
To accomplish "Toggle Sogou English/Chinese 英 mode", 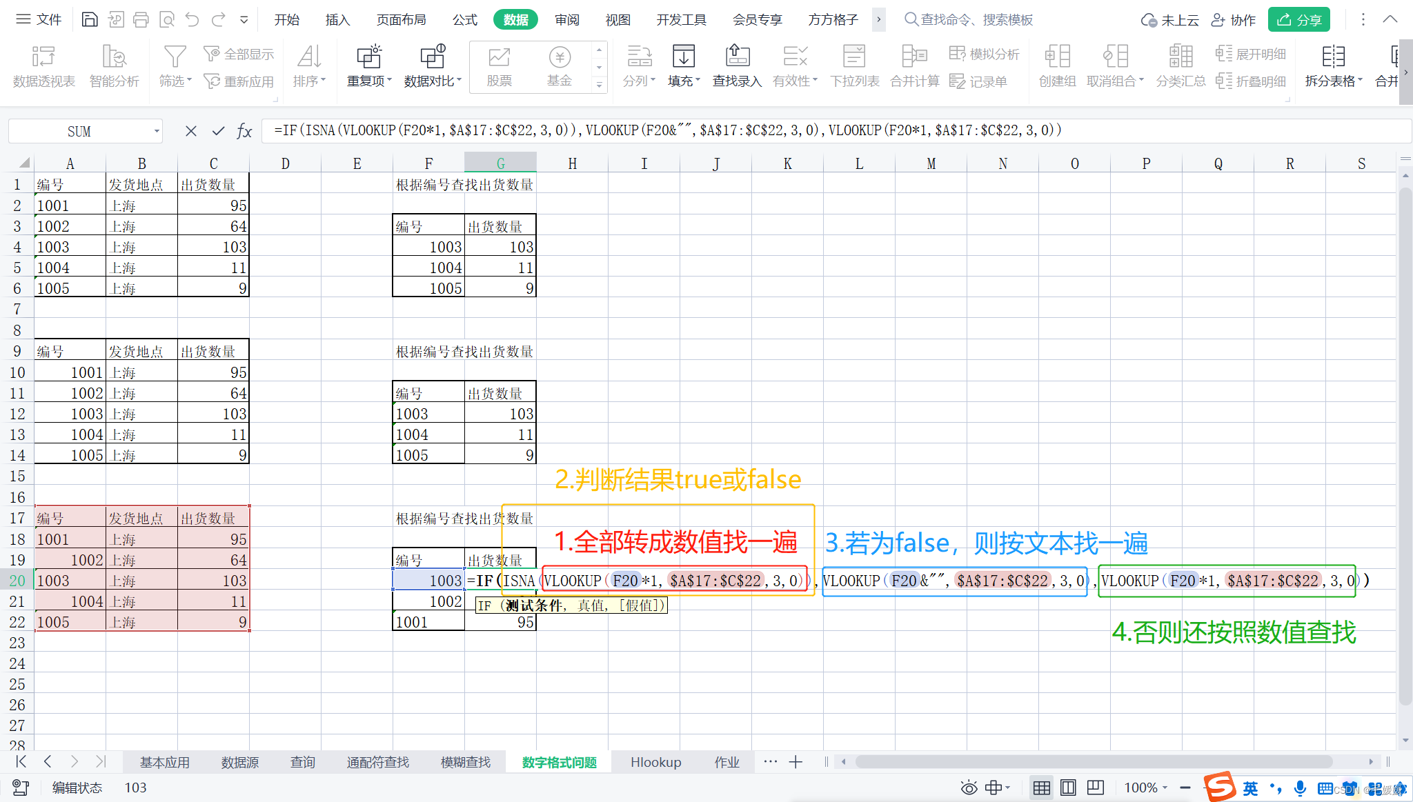I will click(x=1250, y=788).
